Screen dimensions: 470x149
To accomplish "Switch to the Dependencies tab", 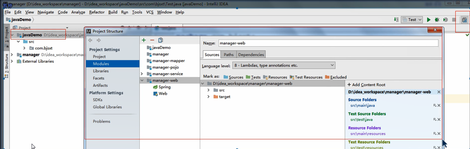I will point(251,54).
